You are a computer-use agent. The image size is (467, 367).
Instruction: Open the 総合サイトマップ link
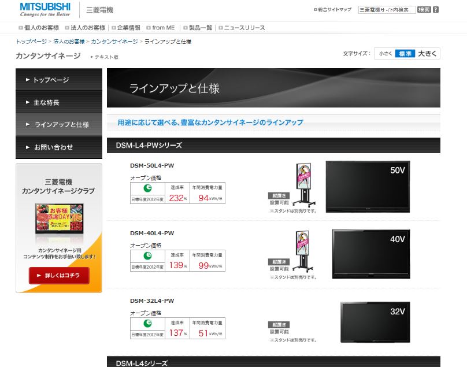[333, 9]
